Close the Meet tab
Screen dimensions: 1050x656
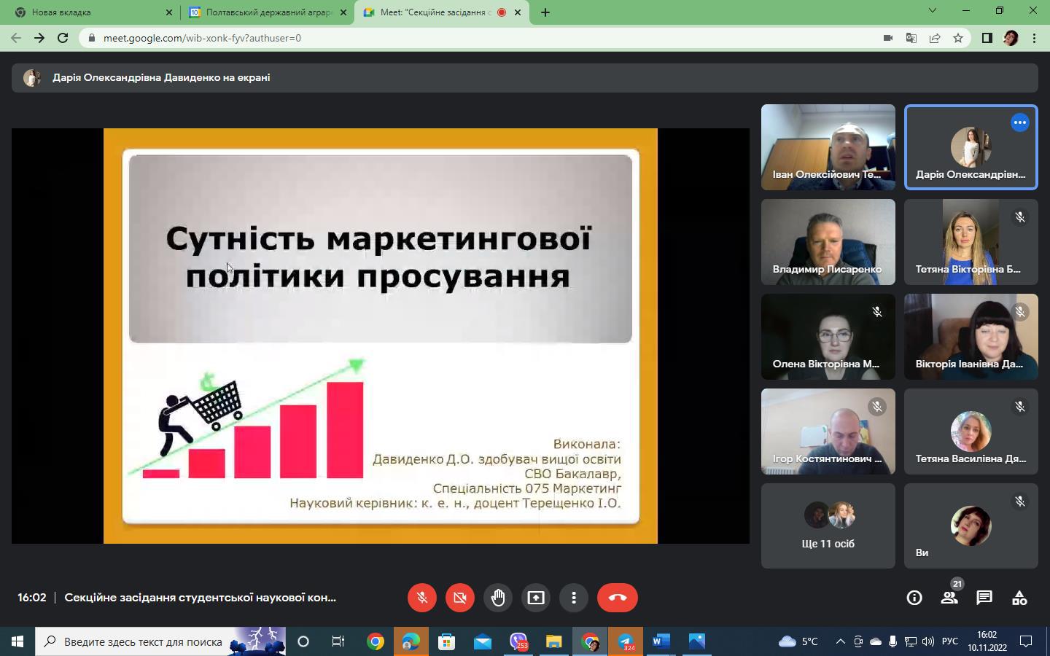pyautogui.click(x=518, y=12)
